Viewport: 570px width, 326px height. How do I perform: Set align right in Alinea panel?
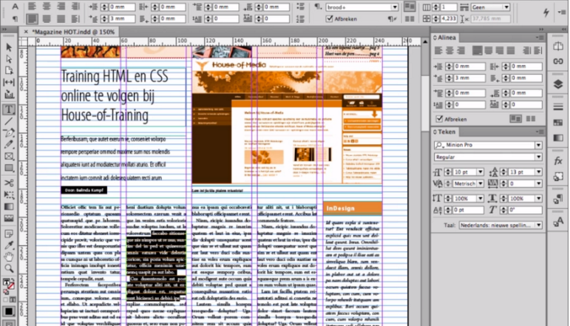coord(461,50)
